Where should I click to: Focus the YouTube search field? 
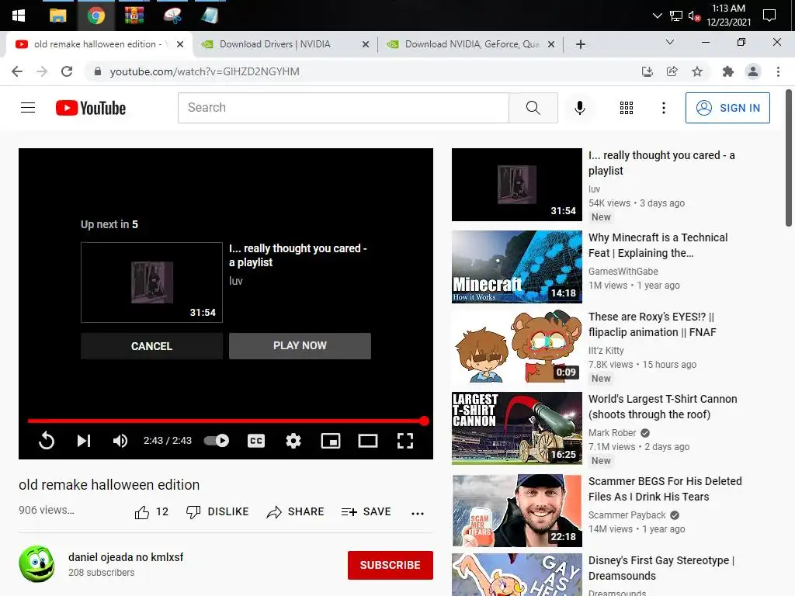(x=343, y=107)
